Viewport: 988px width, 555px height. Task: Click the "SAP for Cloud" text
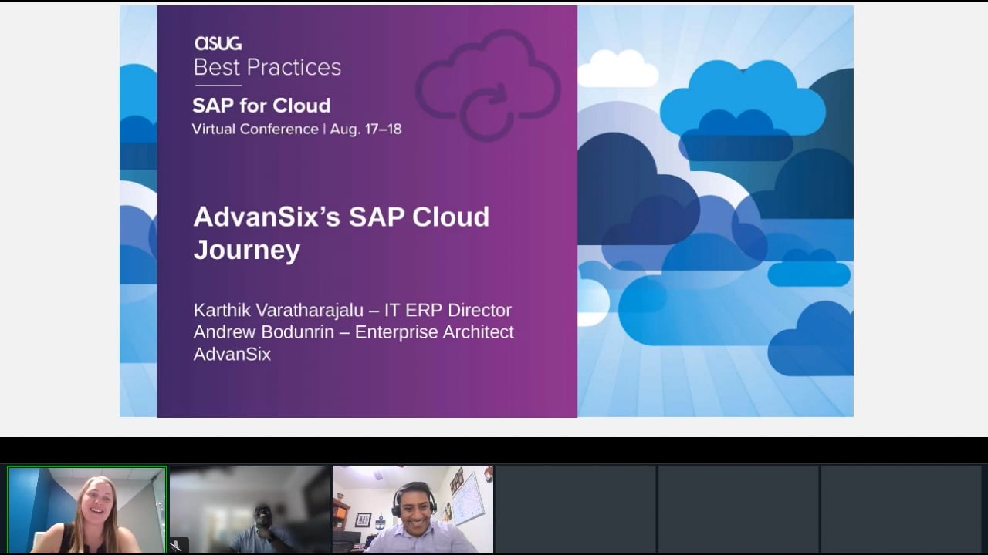(261, 106)
